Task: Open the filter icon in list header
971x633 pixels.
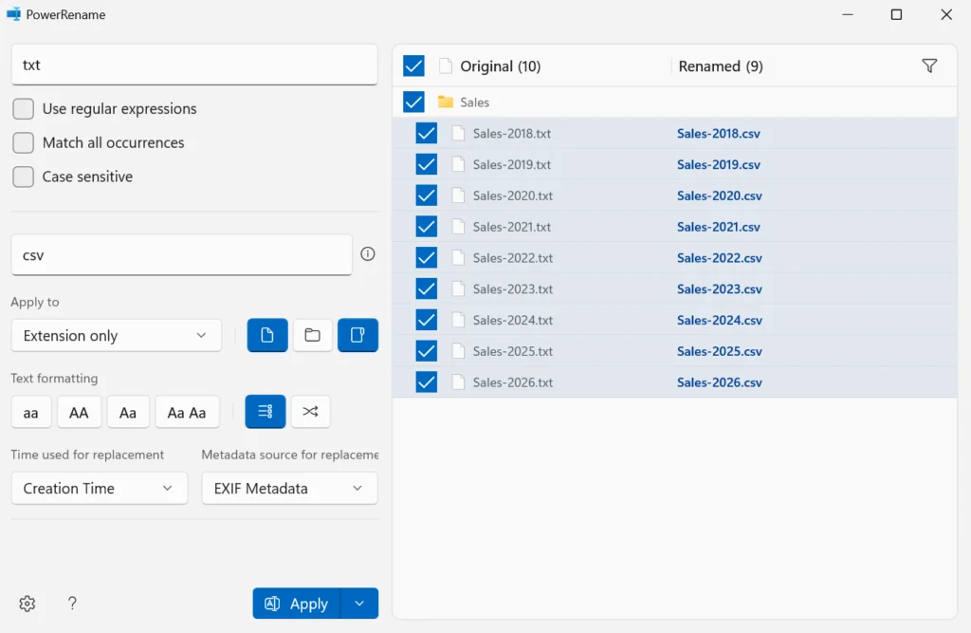Action: point(929,65)
